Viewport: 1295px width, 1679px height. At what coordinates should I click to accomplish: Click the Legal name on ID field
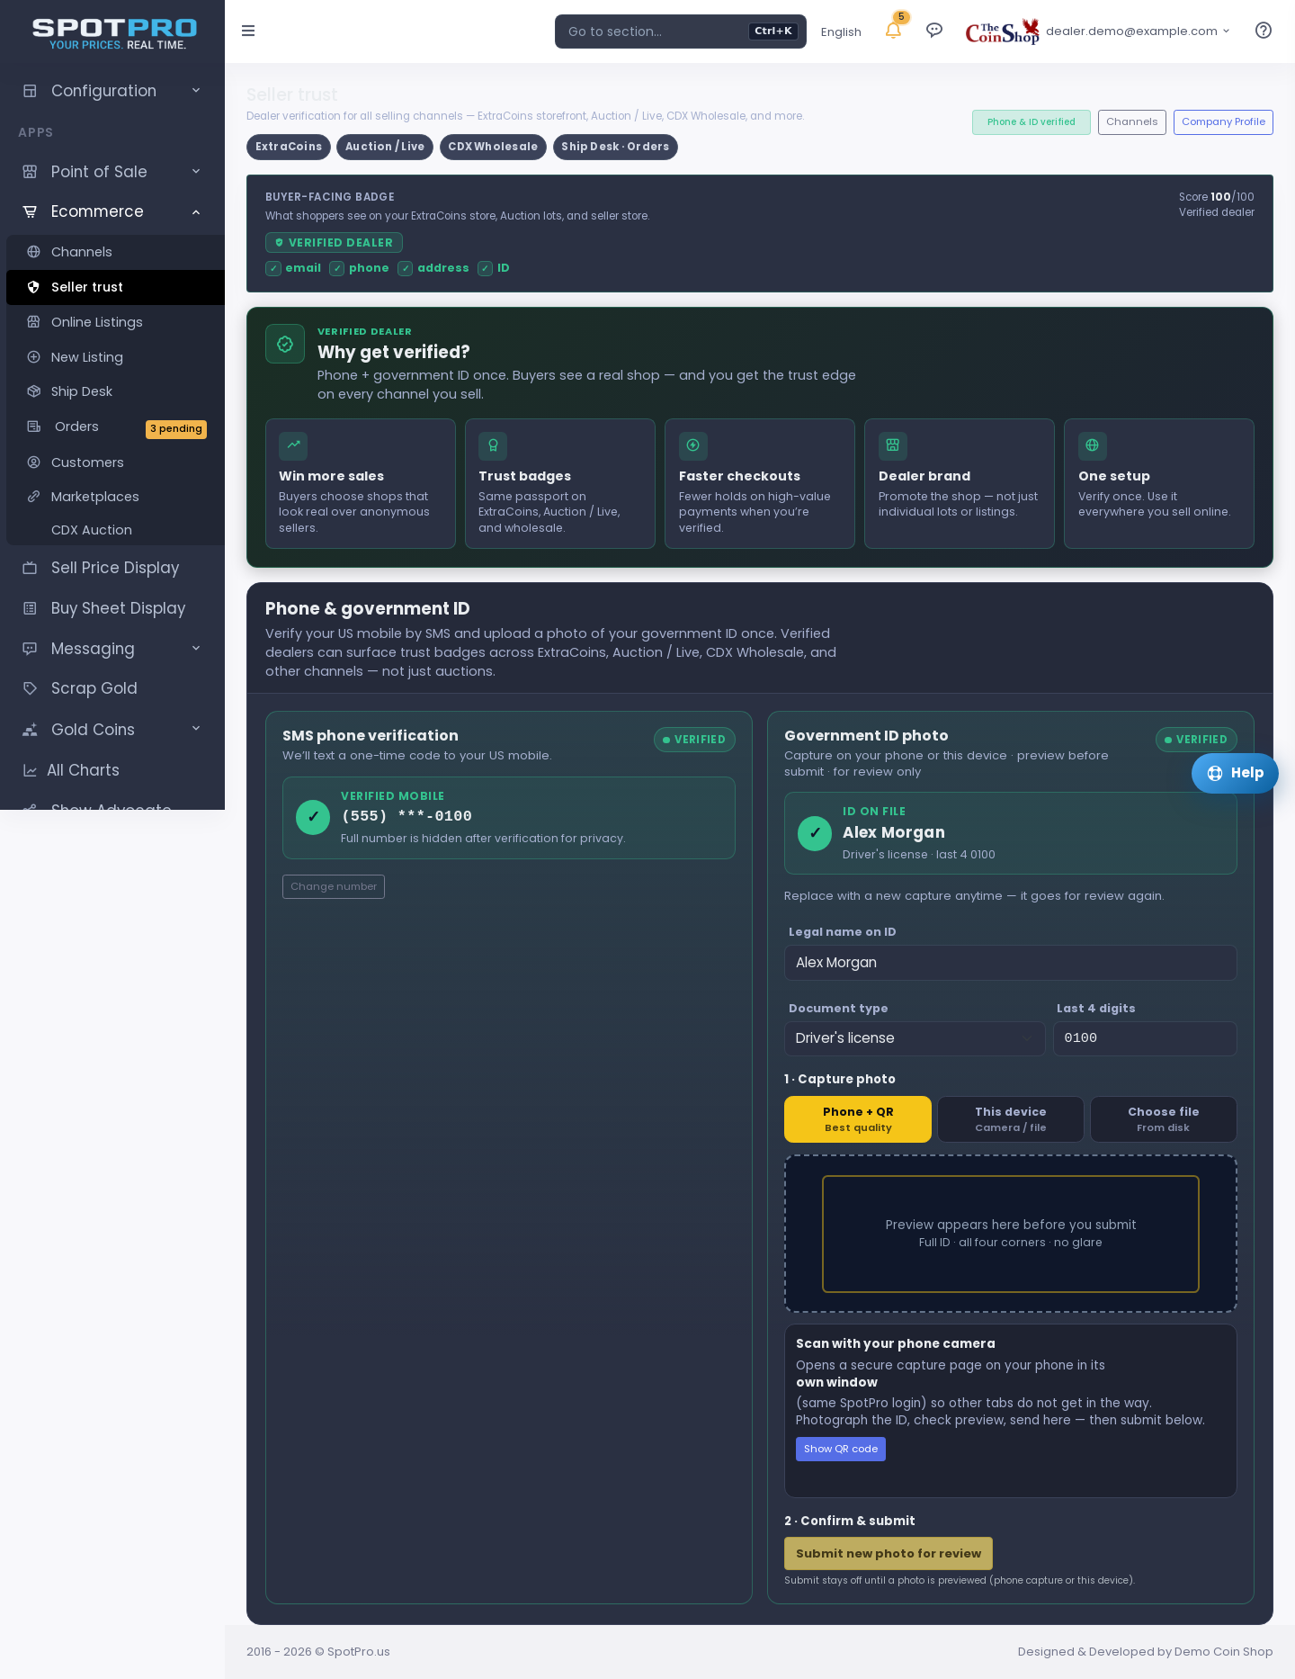tap(1011, 963)
